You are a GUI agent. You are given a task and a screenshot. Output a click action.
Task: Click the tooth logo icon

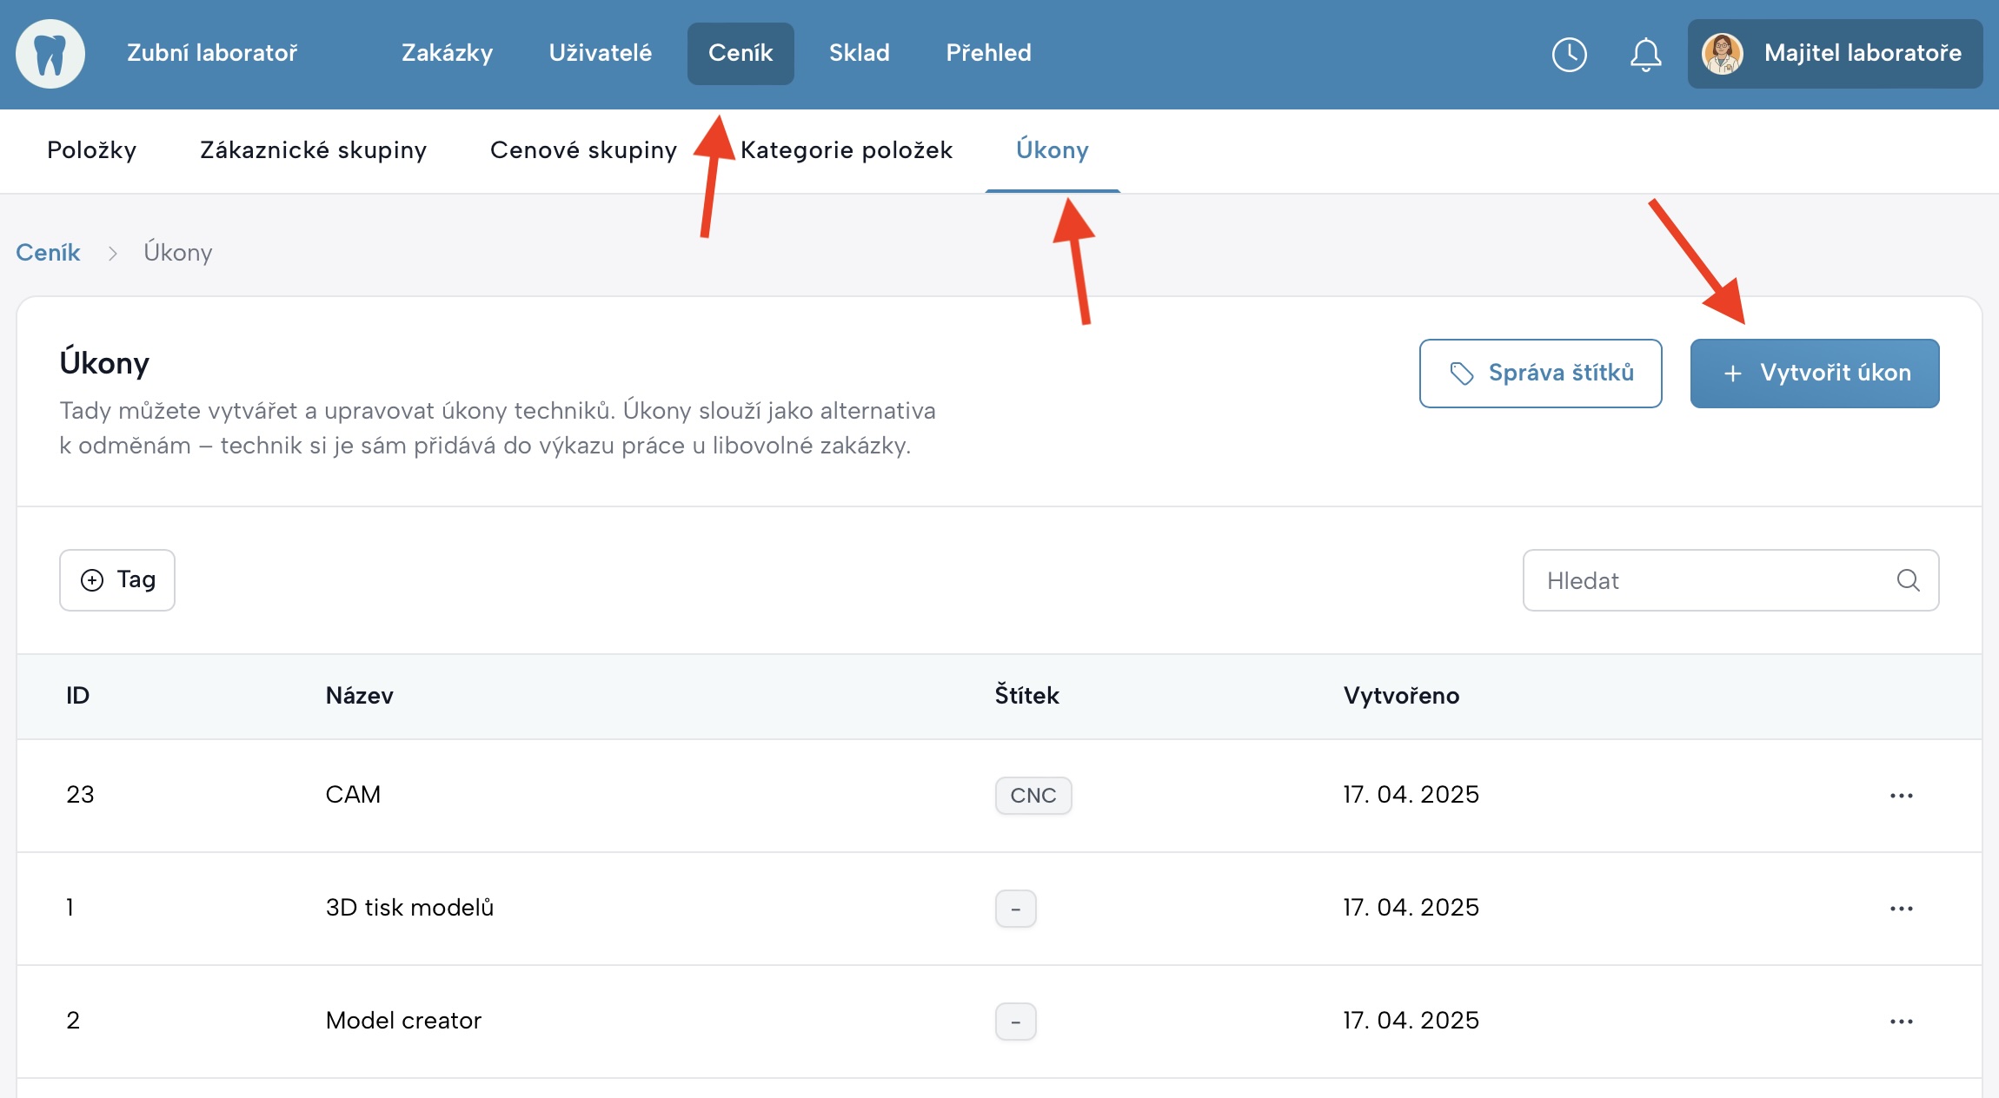(x=50, y=54)
